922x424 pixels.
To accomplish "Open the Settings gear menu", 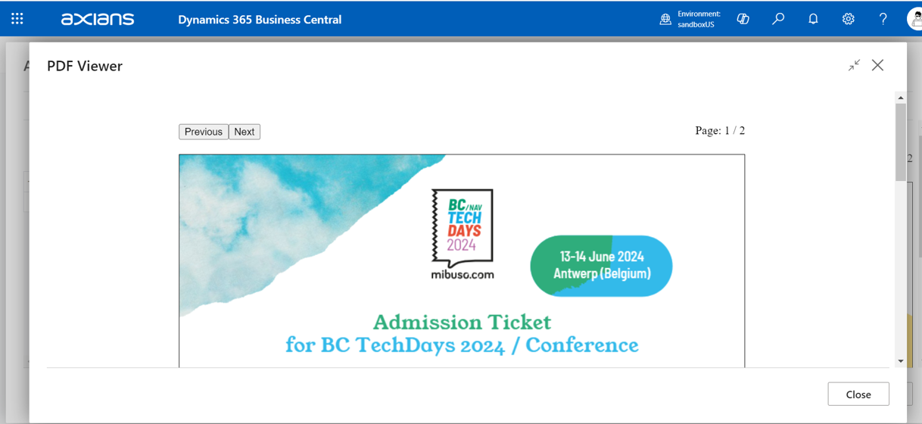I will pyautogui.click(x=848, y=19).
